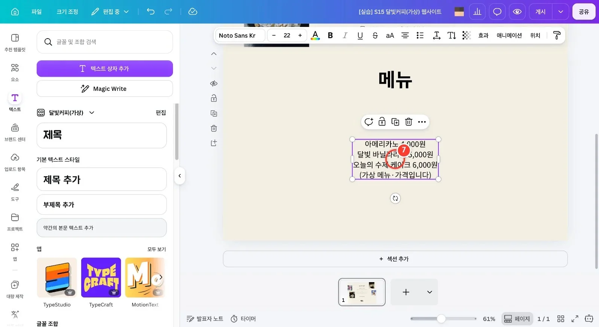The image size is (599, 327).
Task: Click 모두 보기 for apps
Action: pyautogui.click(x=156, y=249)
